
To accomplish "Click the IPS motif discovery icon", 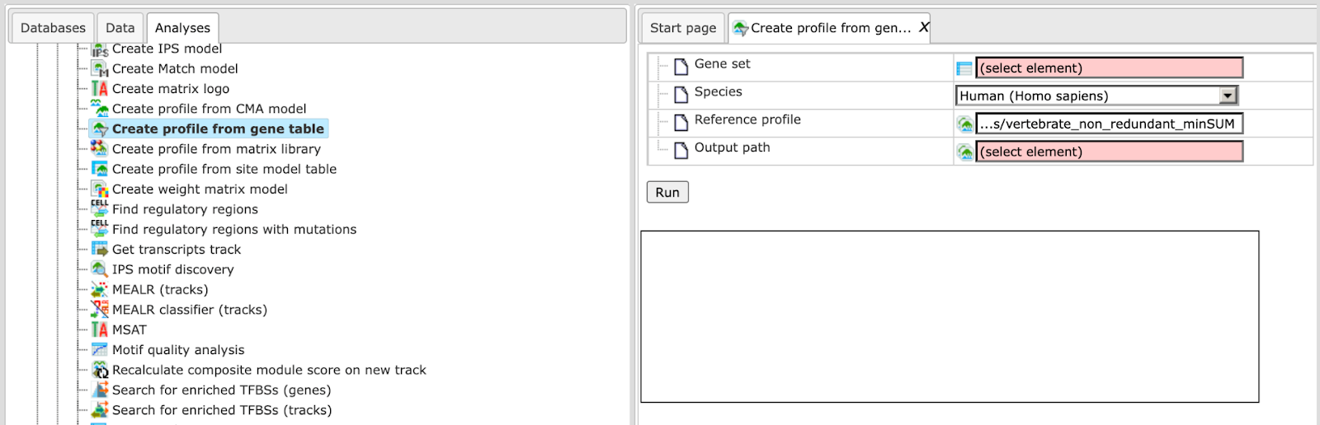I will click(100, 269).
